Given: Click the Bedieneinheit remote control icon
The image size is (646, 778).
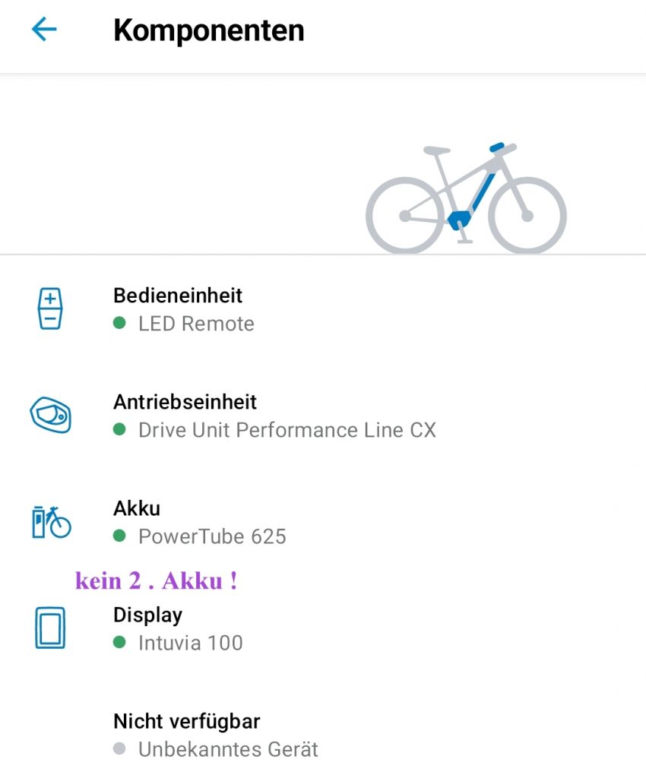Looking at the screenshot, I should pos(50,308).
